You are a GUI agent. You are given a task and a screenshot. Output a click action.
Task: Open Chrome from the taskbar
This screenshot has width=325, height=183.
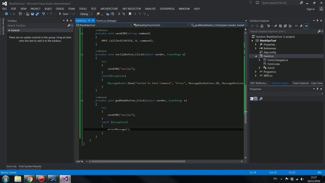pyautogui.click(x=29, y=179)
